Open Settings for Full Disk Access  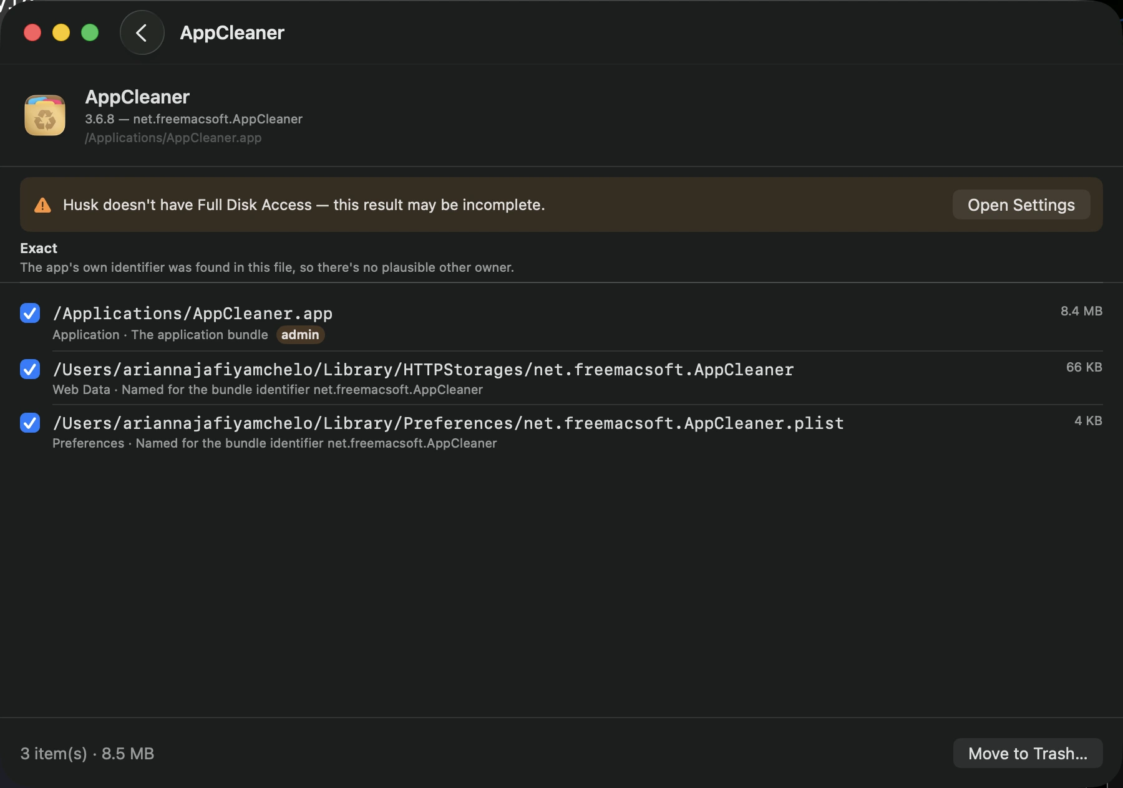(1021, 204)
